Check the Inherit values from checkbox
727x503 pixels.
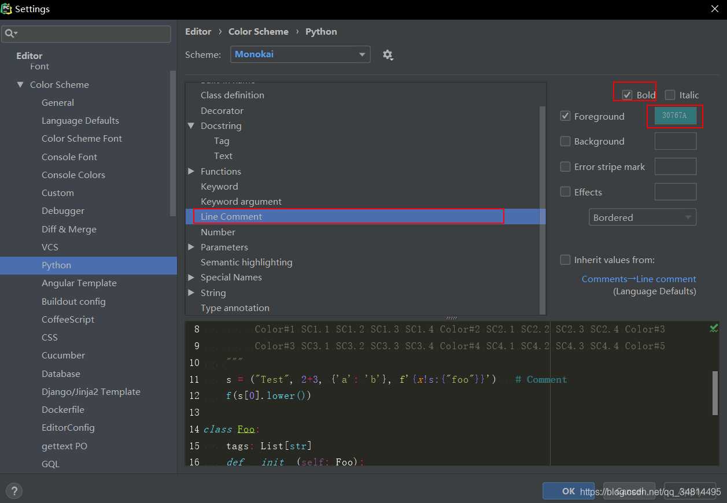(565, 260)
